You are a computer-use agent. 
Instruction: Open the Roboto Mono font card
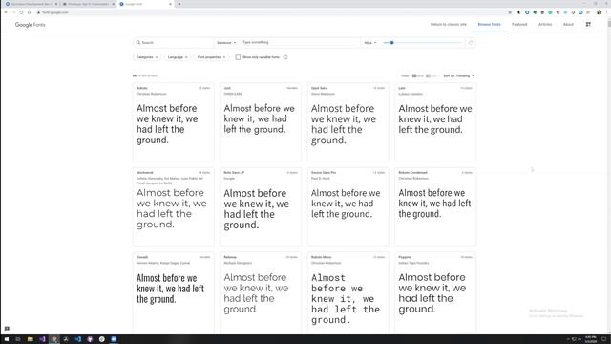point(348,292)
